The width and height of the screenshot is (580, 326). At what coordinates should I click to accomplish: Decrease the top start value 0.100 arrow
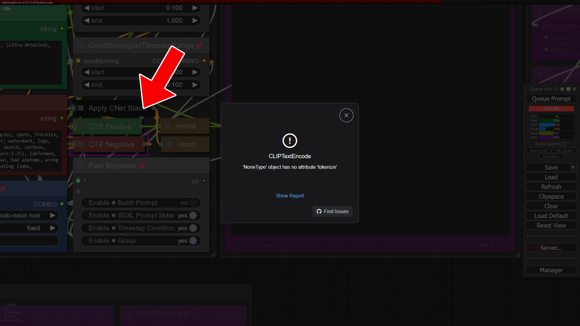(87, 8)
